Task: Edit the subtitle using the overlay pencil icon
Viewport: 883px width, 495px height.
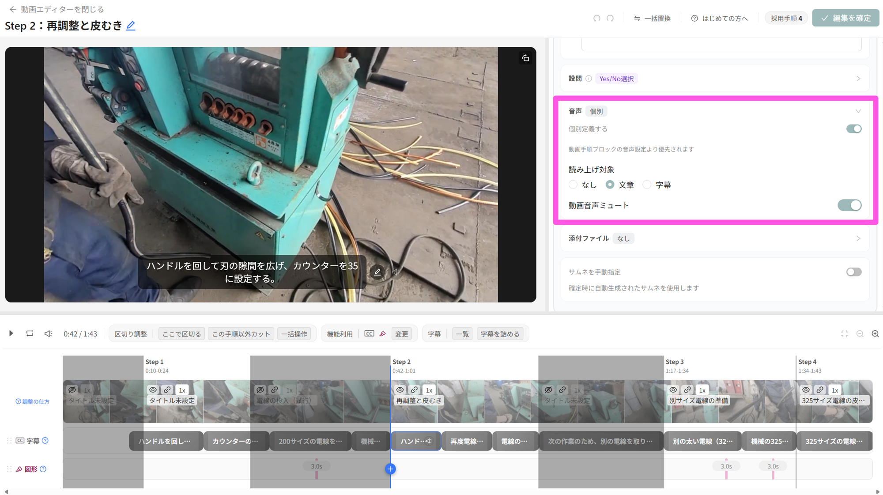Action: point(377,272)
